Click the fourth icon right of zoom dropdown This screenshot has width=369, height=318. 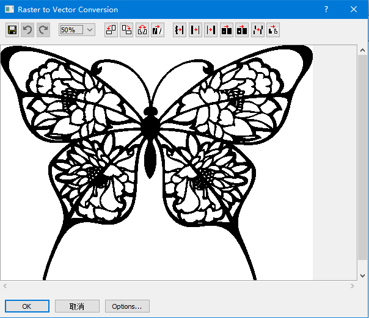[x=158, y=30]
